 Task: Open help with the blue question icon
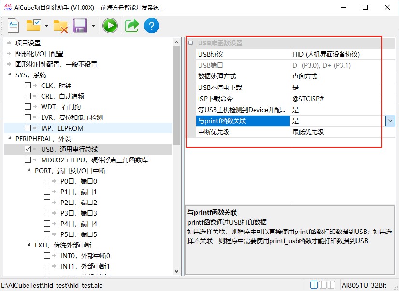152,26
